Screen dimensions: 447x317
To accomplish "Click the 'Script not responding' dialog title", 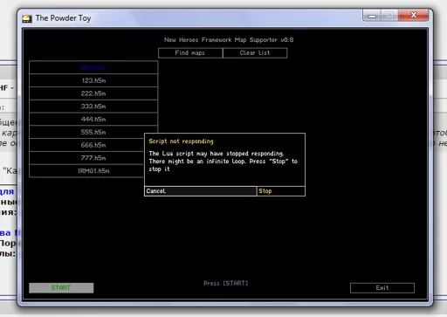I will pos(181,141).
